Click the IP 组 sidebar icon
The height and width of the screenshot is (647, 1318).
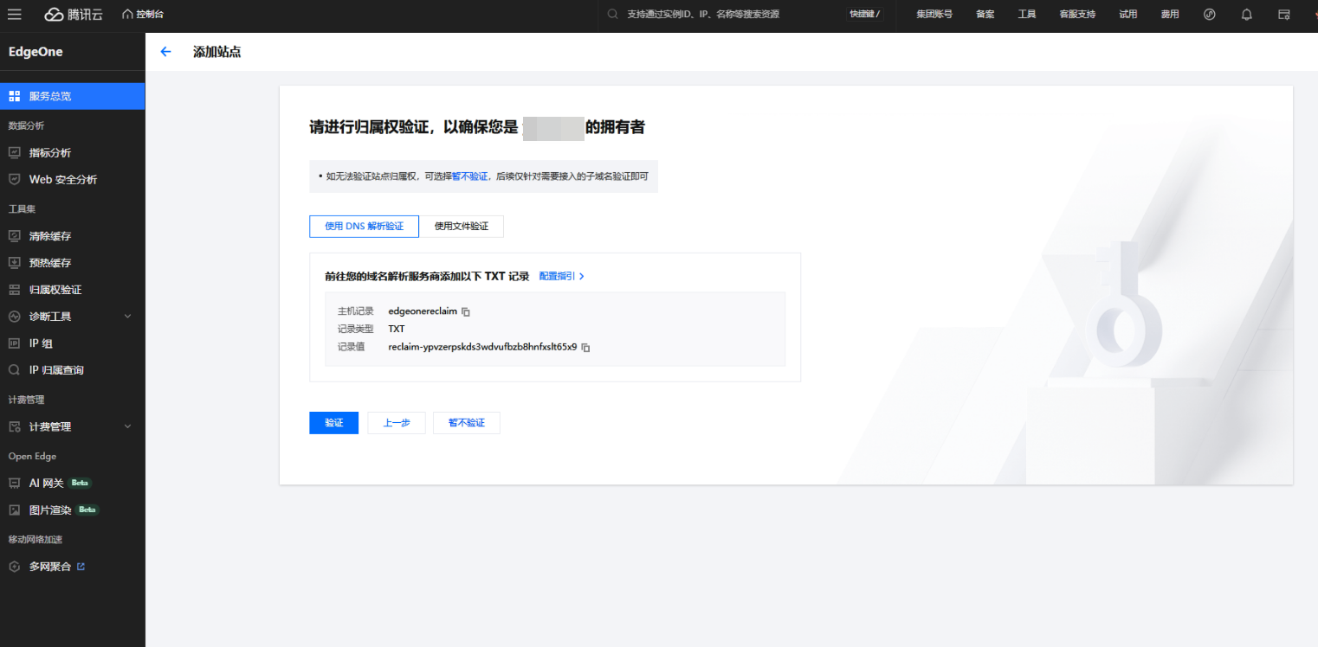click(x=14, y=343)
